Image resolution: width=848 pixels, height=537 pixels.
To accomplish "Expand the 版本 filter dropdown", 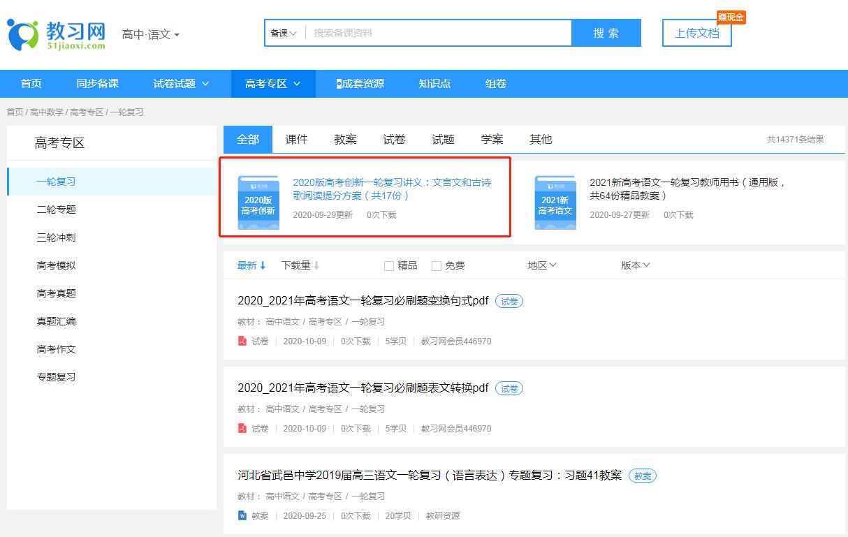I will [635, 265].
